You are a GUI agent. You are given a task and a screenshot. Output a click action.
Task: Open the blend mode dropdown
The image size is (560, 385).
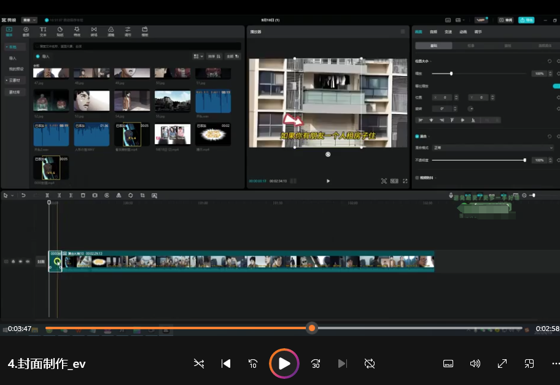(x=493, y=148)
